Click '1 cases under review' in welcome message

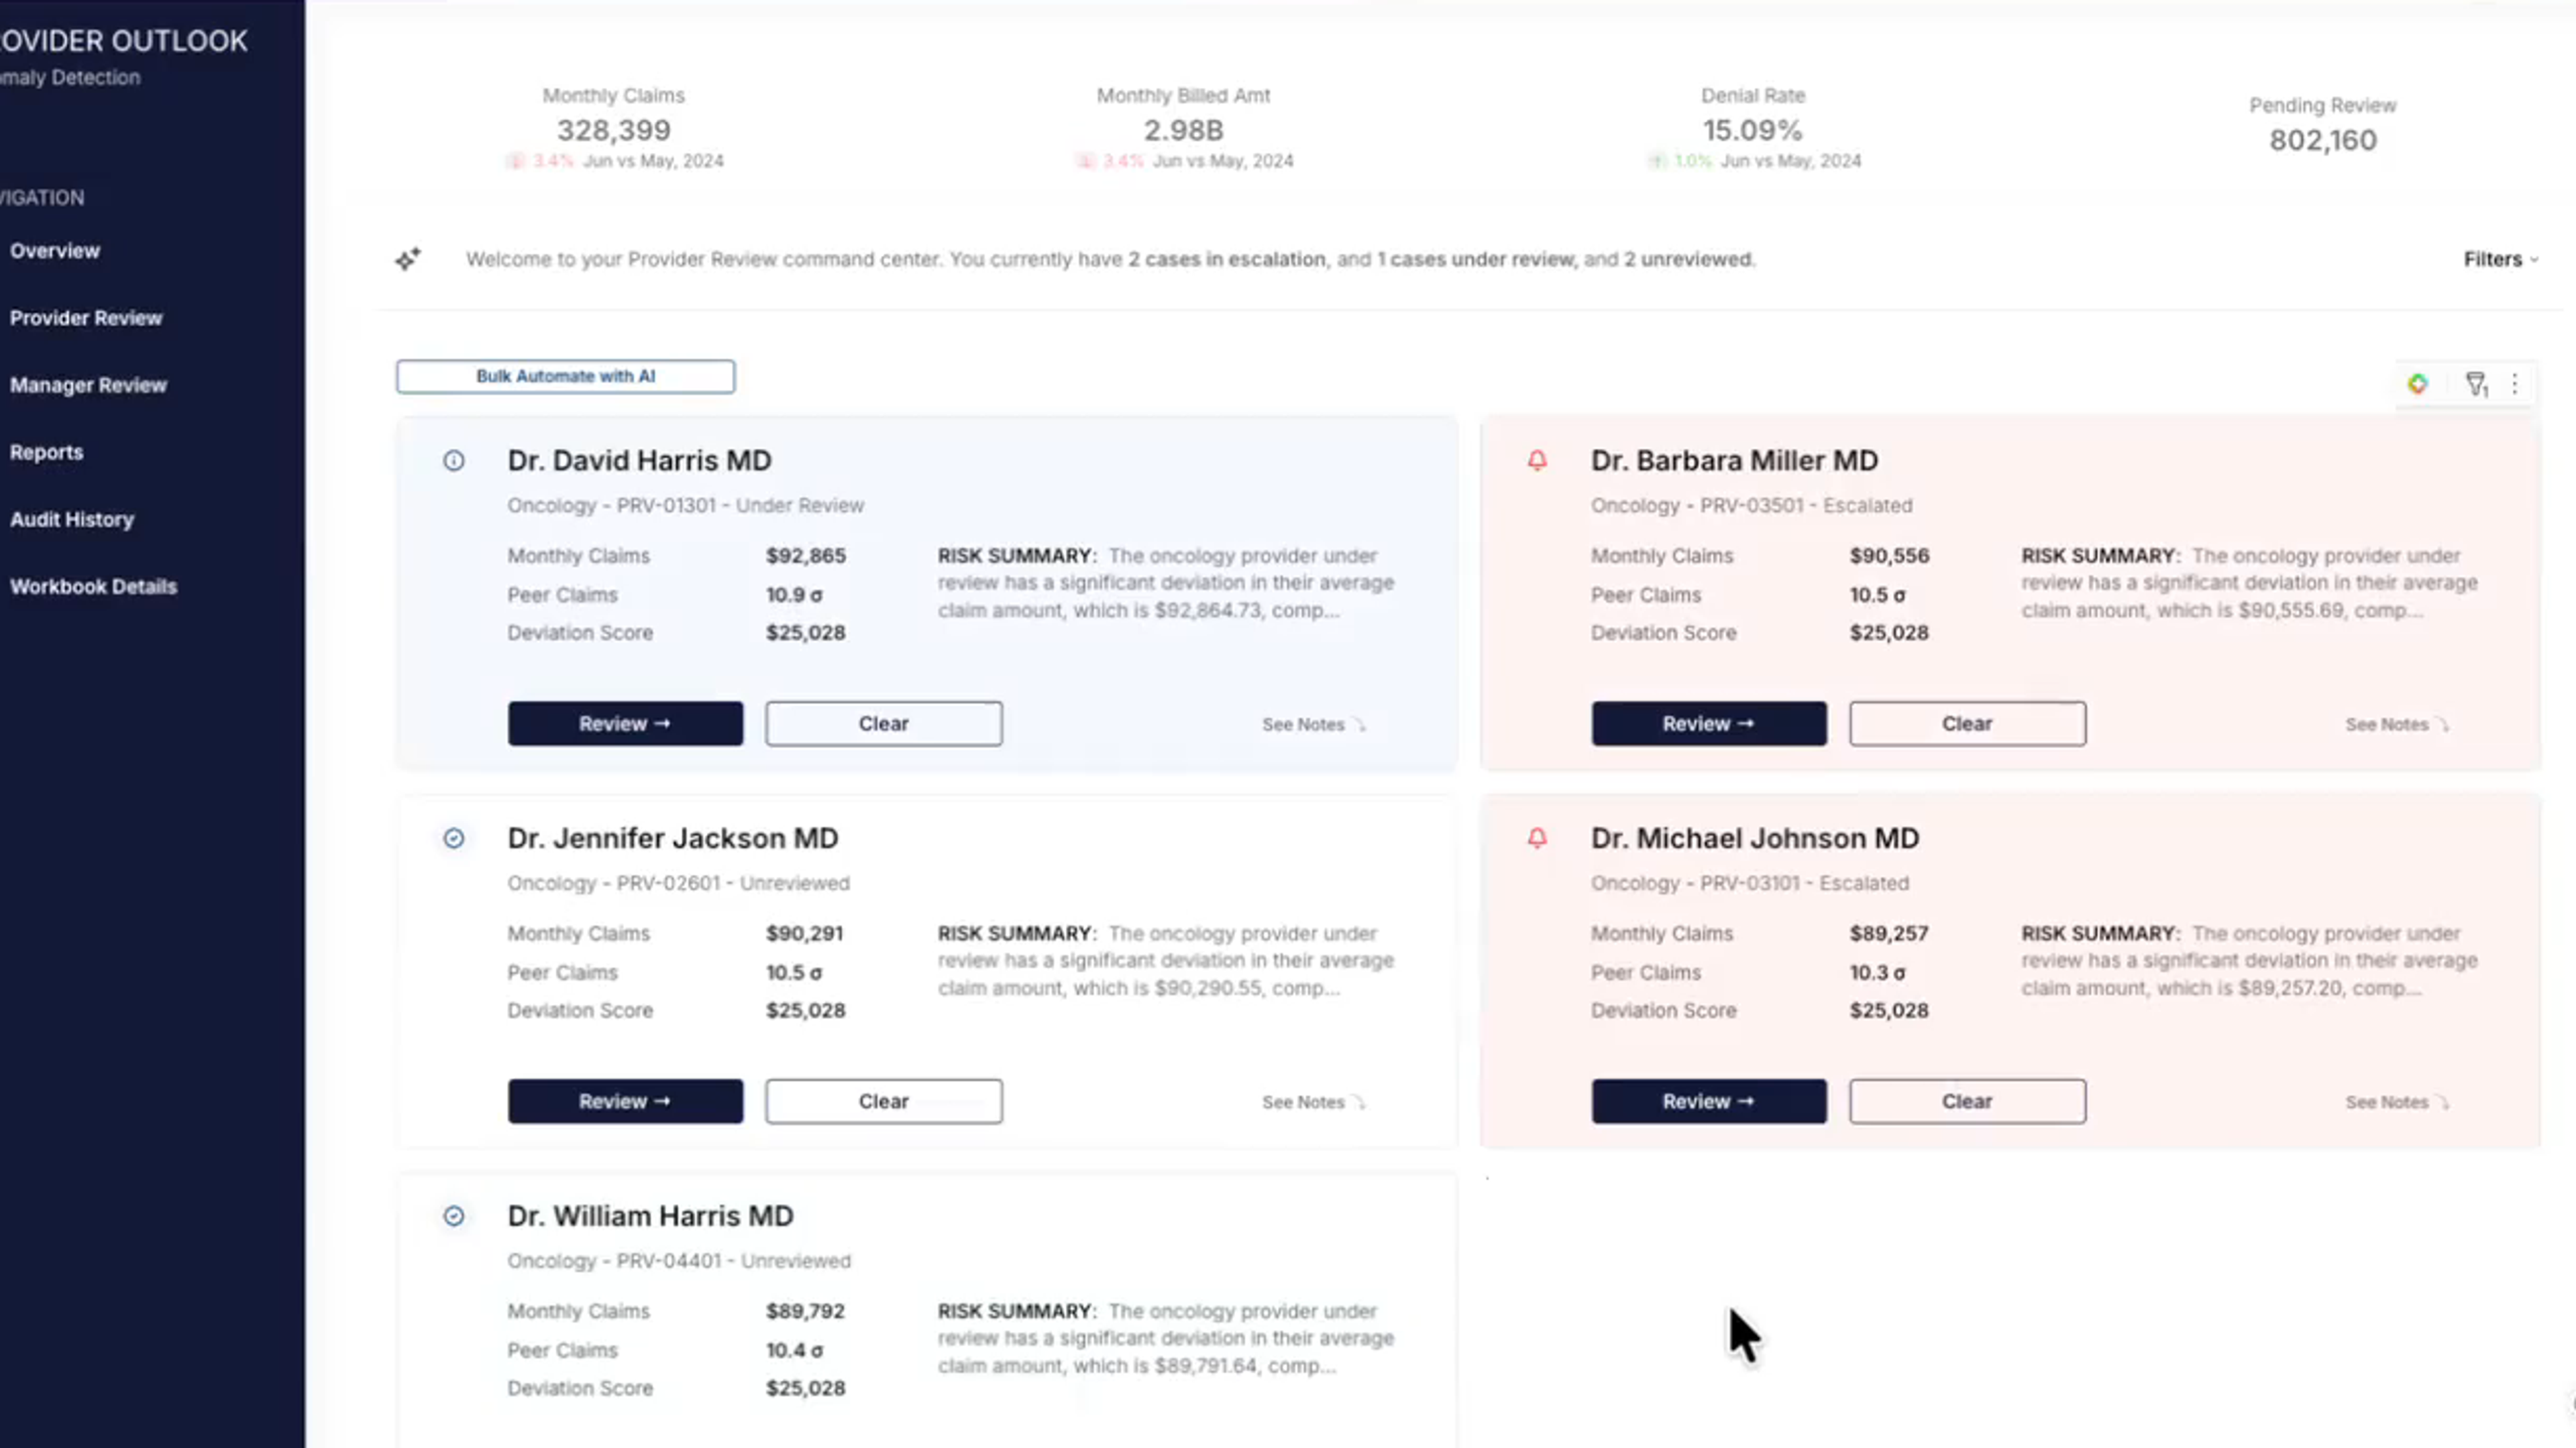(x=1476, y=260)
